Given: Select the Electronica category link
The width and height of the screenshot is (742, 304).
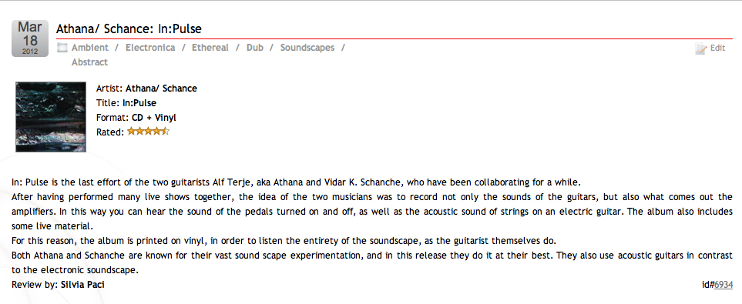Looking at the screenshot, I should (x=150, y=48).
